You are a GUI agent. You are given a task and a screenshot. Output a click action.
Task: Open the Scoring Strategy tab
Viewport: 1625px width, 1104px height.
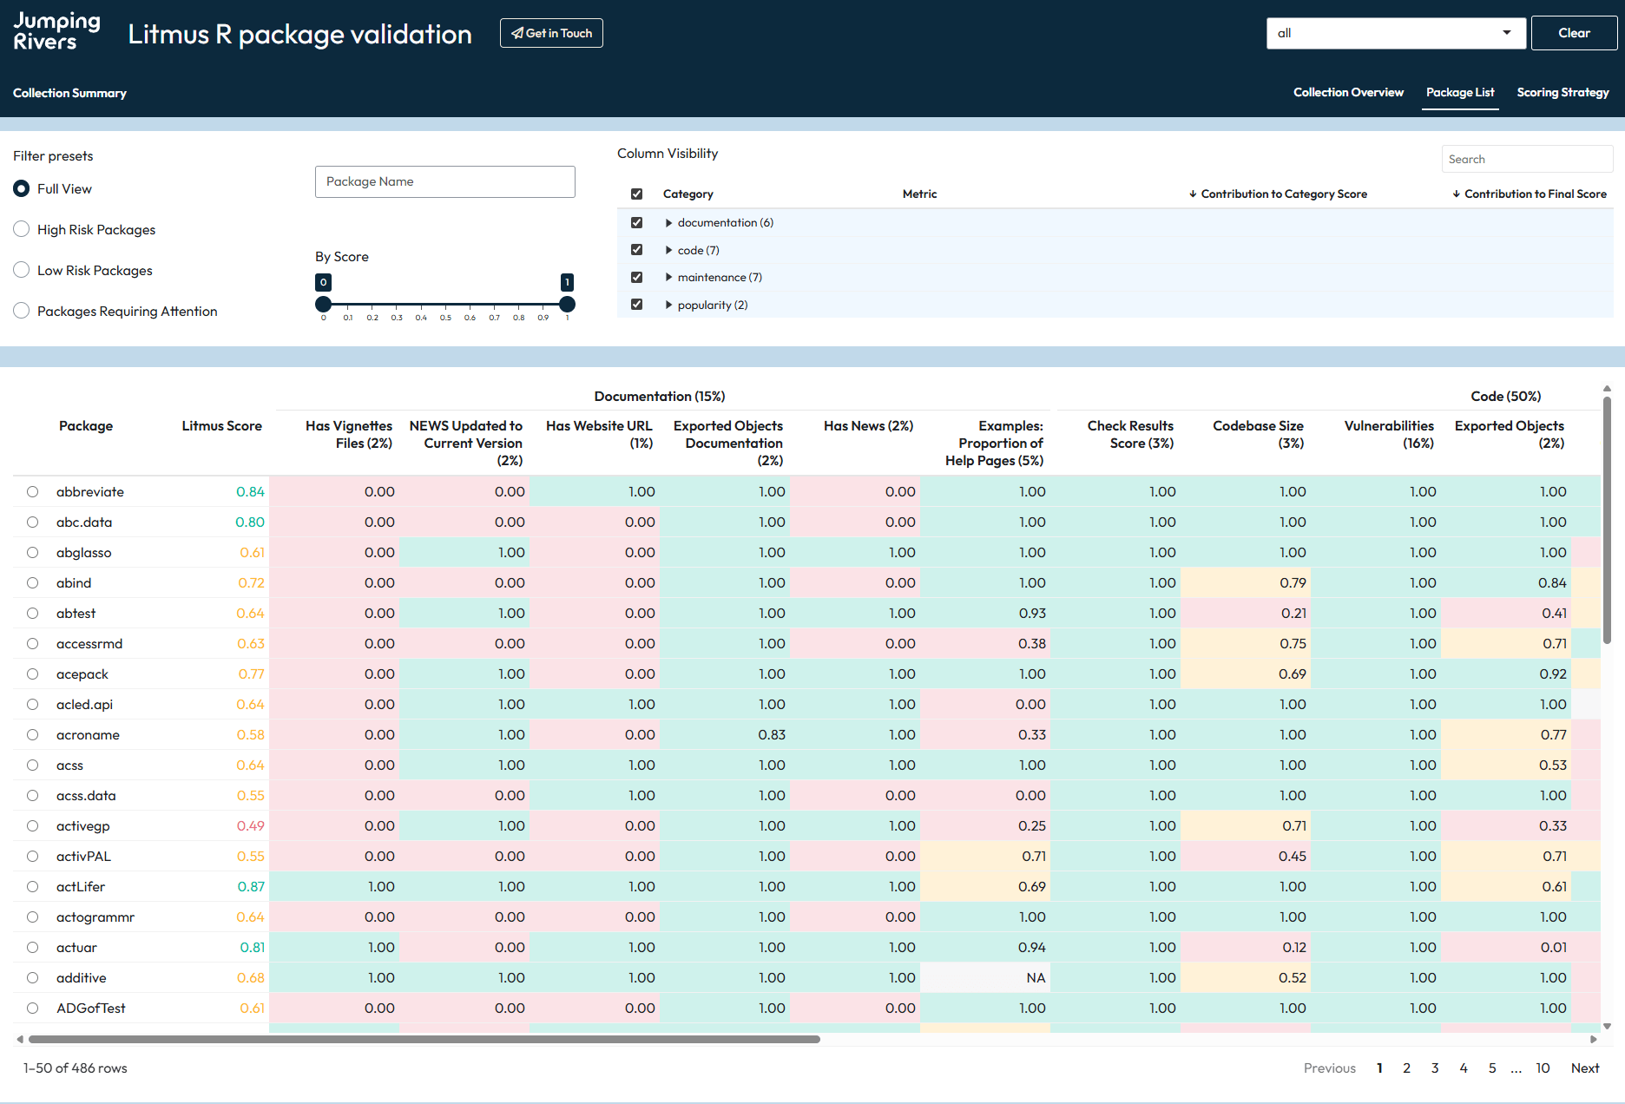click(x=1562, y=92)
